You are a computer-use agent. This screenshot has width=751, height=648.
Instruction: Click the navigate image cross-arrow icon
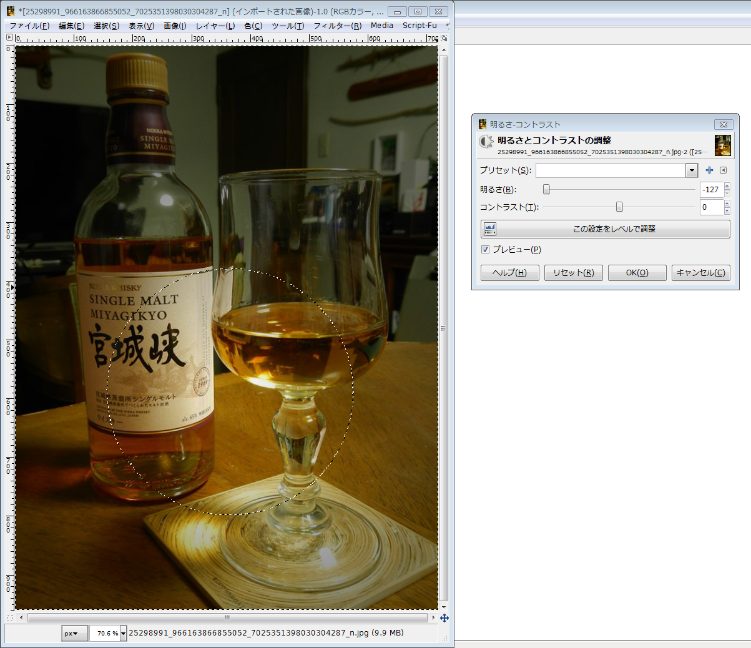pyautogui.click(x=444, y=618)
